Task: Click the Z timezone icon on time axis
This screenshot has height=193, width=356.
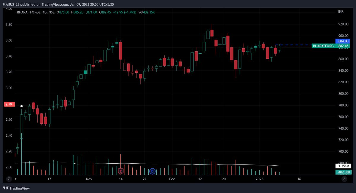Action: (x=9, y=179)
